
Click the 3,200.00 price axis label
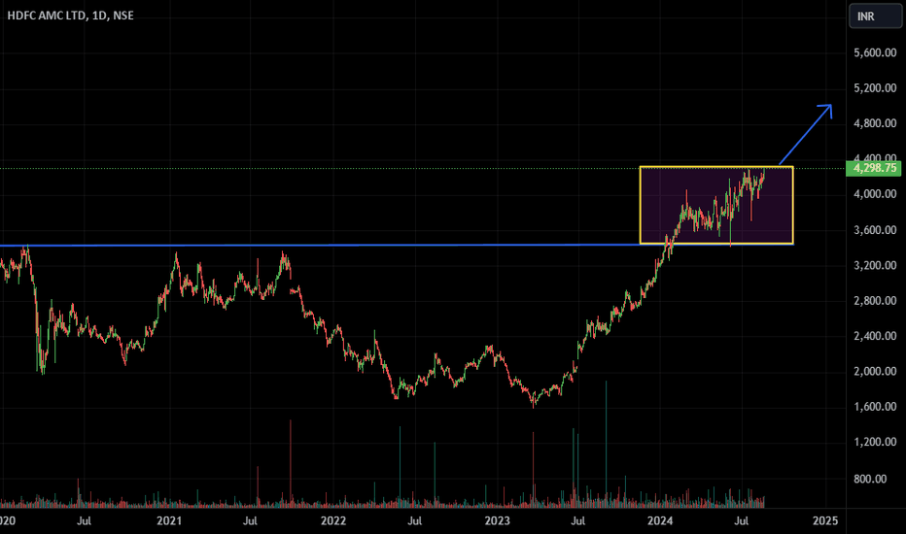(875, 265)
